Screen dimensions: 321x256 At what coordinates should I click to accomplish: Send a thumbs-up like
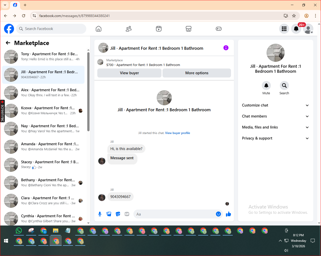point(228,214)
